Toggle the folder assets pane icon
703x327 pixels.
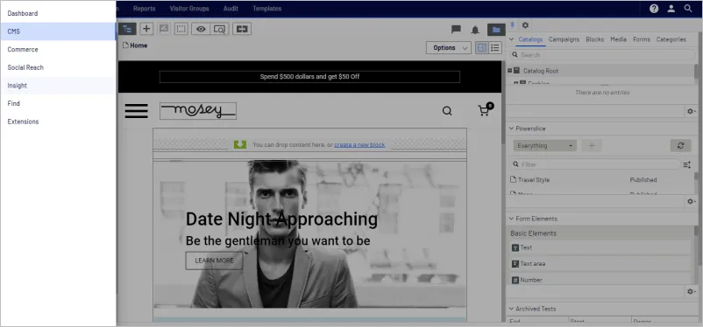496,30
